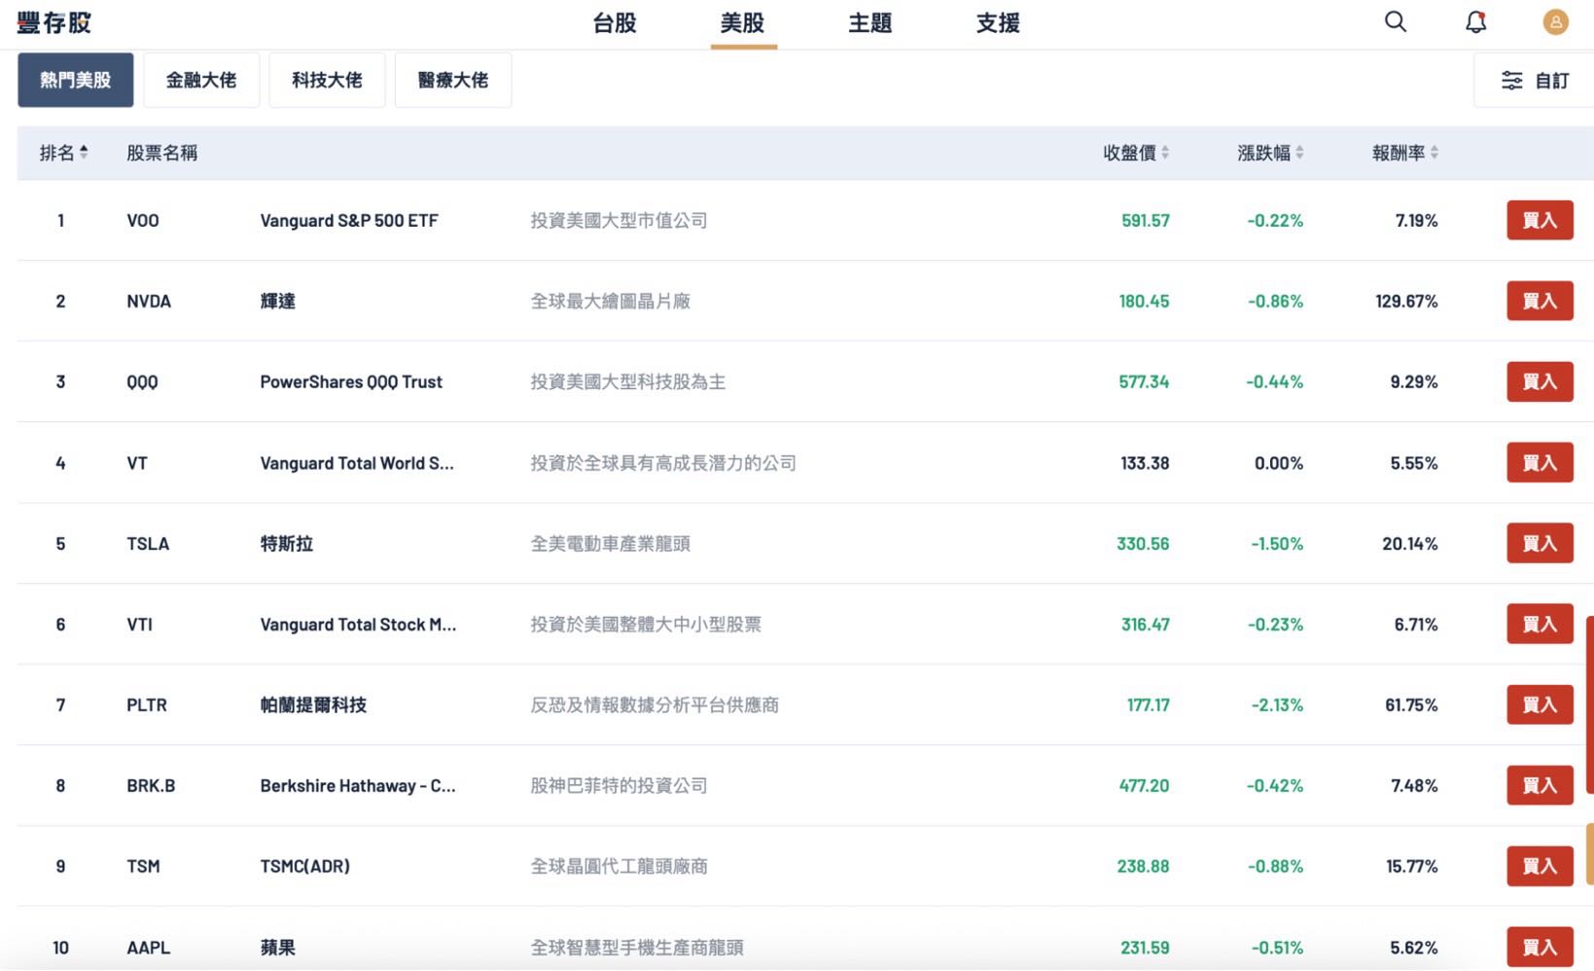The image size is (1594, 971).
Task: Open the search magnifier icon
Action: click(x=1395, y=21)
